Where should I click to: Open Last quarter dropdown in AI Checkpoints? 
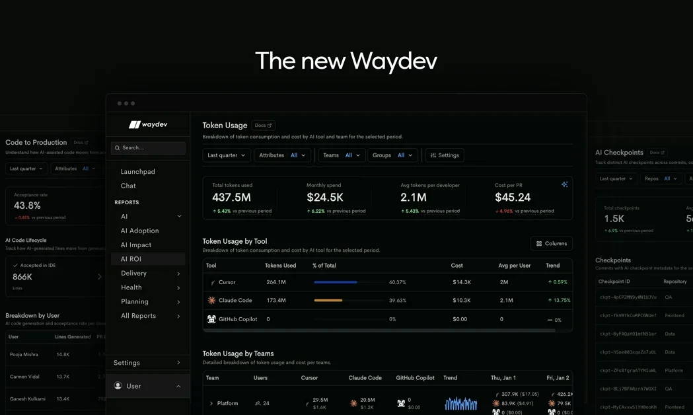616,178
